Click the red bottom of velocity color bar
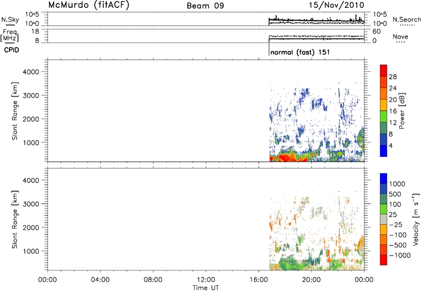Viewport: 421px width, 291px height. [x=384, y=260]
